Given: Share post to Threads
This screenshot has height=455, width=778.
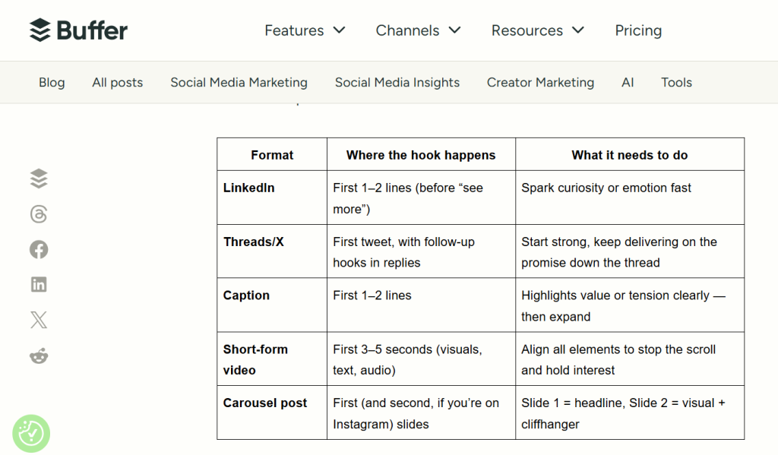Looking at the screenshot, I should [39, 214].
